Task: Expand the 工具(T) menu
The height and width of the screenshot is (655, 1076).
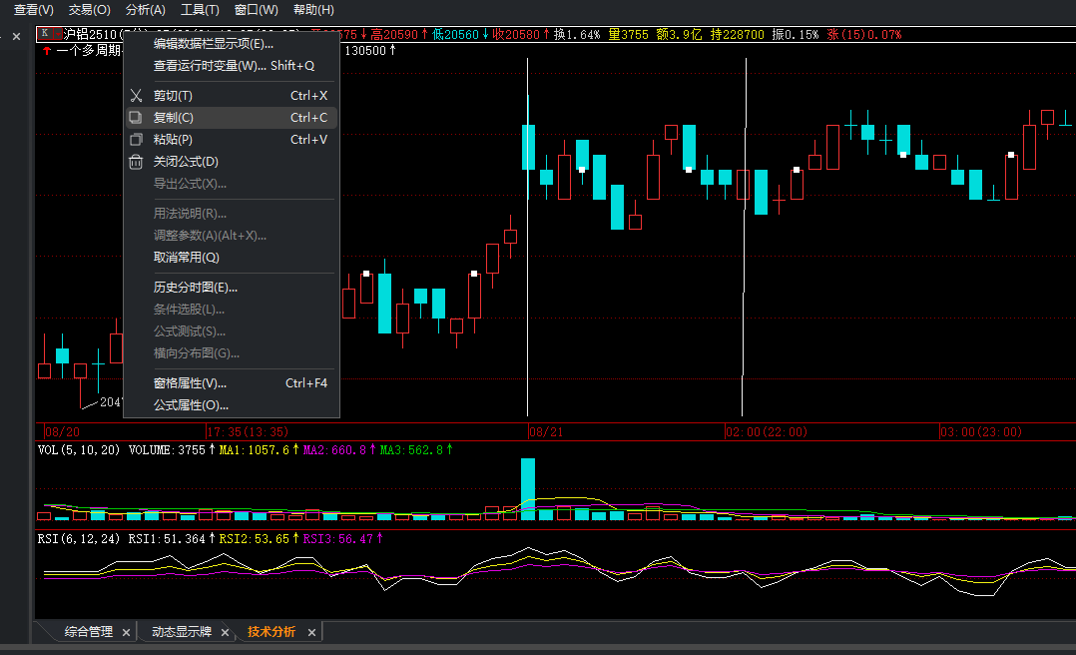Action: coord(200,10)
